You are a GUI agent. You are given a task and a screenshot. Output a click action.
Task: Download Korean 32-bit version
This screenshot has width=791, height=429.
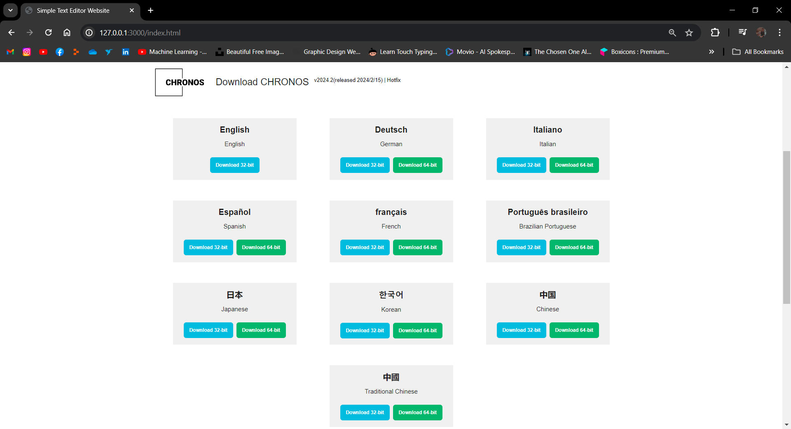coord(365,331)
